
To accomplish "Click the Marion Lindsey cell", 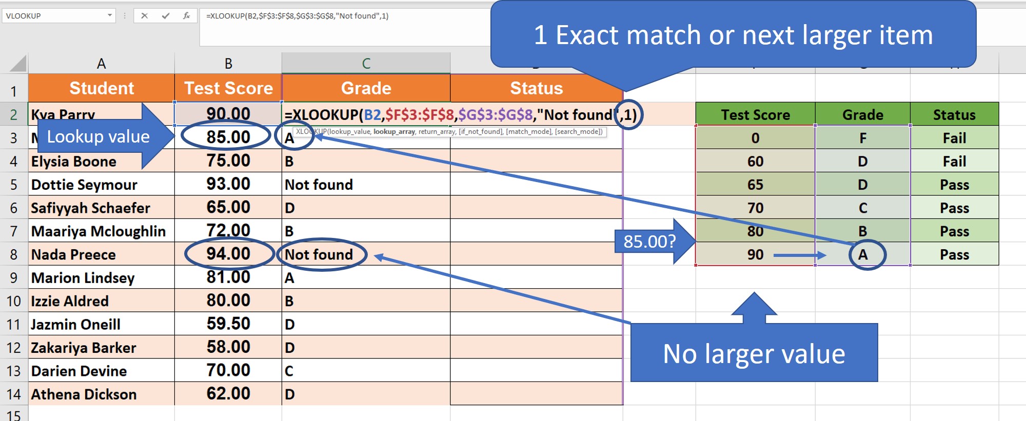I will [x=102, y=277].
